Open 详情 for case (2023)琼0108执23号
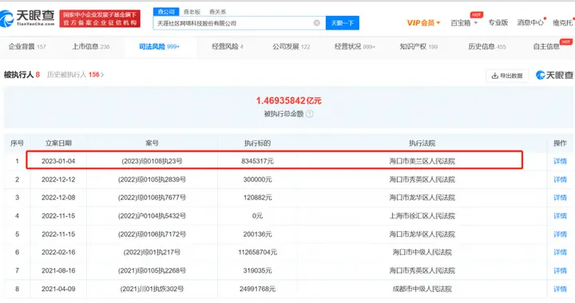The width and height of the screenshot is (575, 303). (560, 161)
